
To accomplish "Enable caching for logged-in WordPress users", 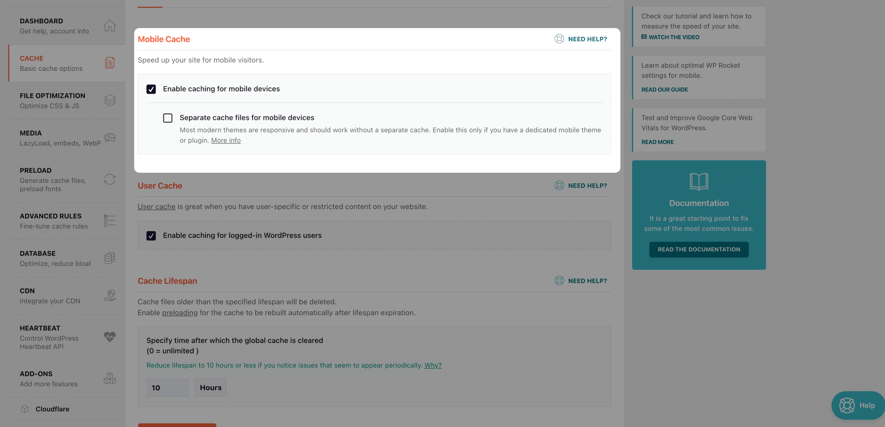I will tap(151, 235).
